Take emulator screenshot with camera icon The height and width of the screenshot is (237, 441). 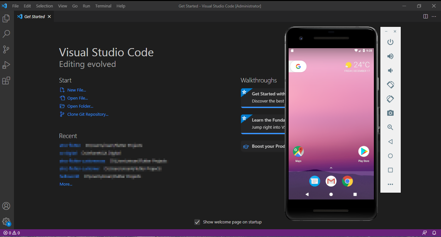(390, 113)
